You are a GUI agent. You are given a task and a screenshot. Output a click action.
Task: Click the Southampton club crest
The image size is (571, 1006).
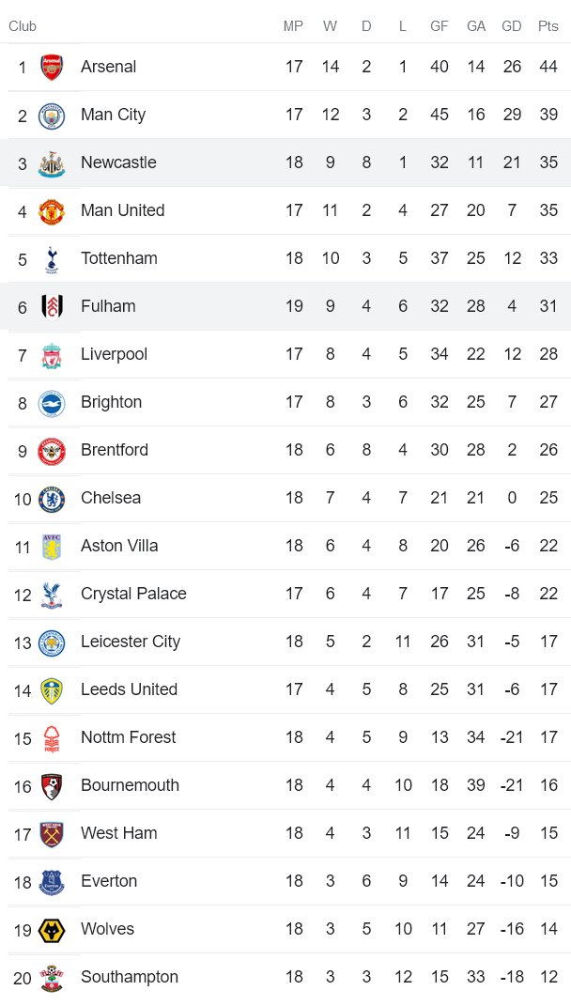coord(54,977)
